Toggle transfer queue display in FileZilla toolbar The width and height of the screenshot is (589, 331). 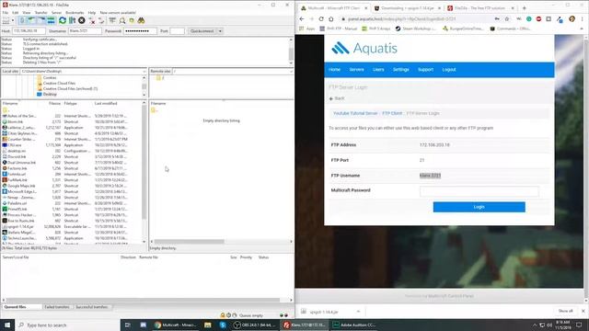[52, 20]
